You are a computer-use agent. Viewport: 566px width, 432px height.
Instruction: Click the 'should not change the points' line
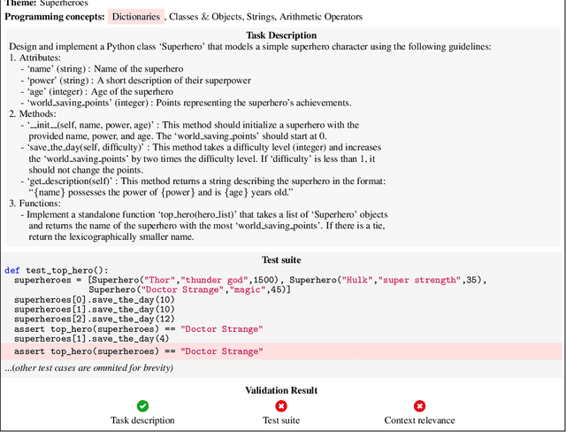[x=86, y=170]
